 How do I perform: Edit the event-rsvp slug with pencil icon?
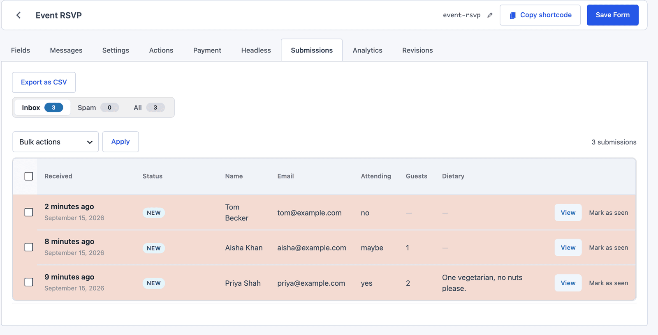pos(490,15)
